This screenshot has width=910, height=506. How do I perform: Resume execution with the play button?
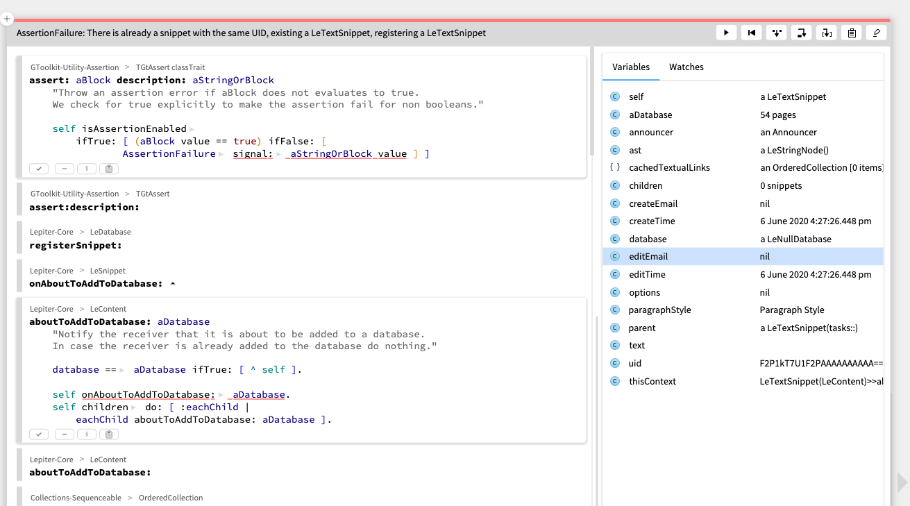(x=726, y=33)
